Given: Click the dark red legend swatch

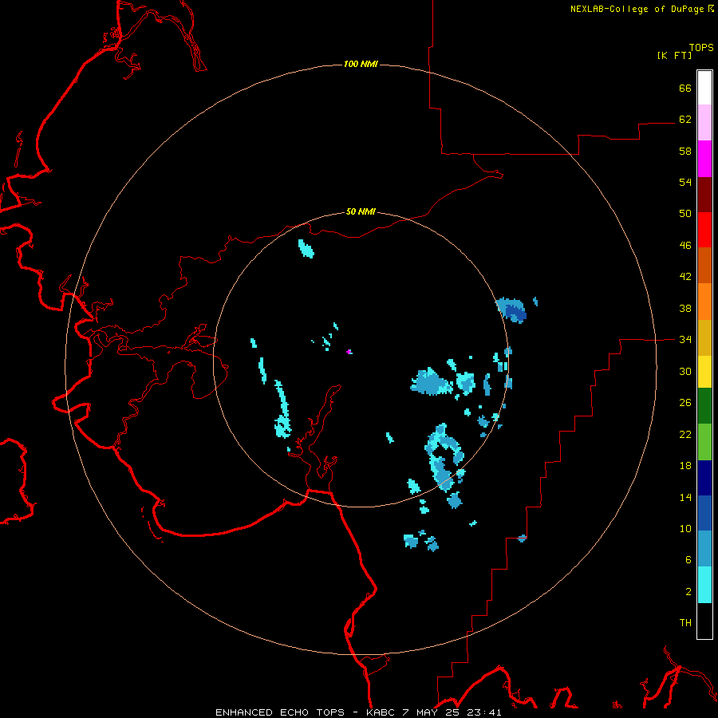Looking at the screenshot, I should [x=704, y=195].
